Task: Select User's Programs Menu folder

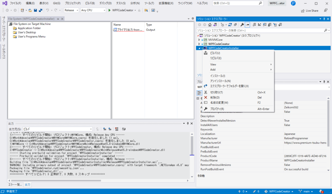Action: pos(31,37)
